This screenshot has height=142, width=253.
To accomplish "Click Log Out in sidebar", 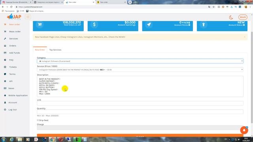I will click(13, 110).
